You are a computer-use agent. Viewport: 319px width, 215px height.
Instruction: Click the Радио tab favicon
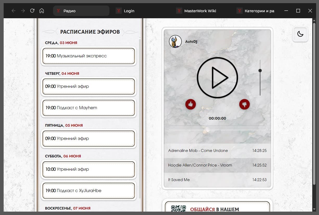[x=58, y=11]
